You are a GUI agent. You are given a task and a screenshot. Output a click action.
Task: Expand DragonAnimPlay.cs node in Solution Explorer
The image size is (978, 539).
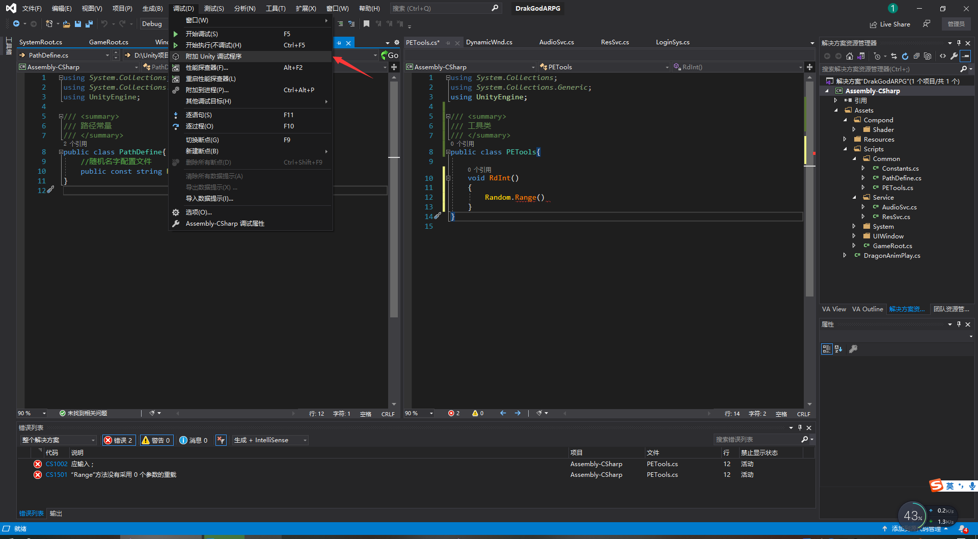(x=845, y=255)
